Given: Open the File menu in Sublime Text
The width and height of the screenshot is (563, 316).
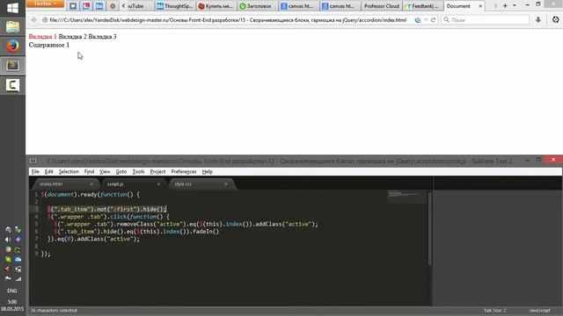Looking at the screenshot, I should click(x=35, y=172).
